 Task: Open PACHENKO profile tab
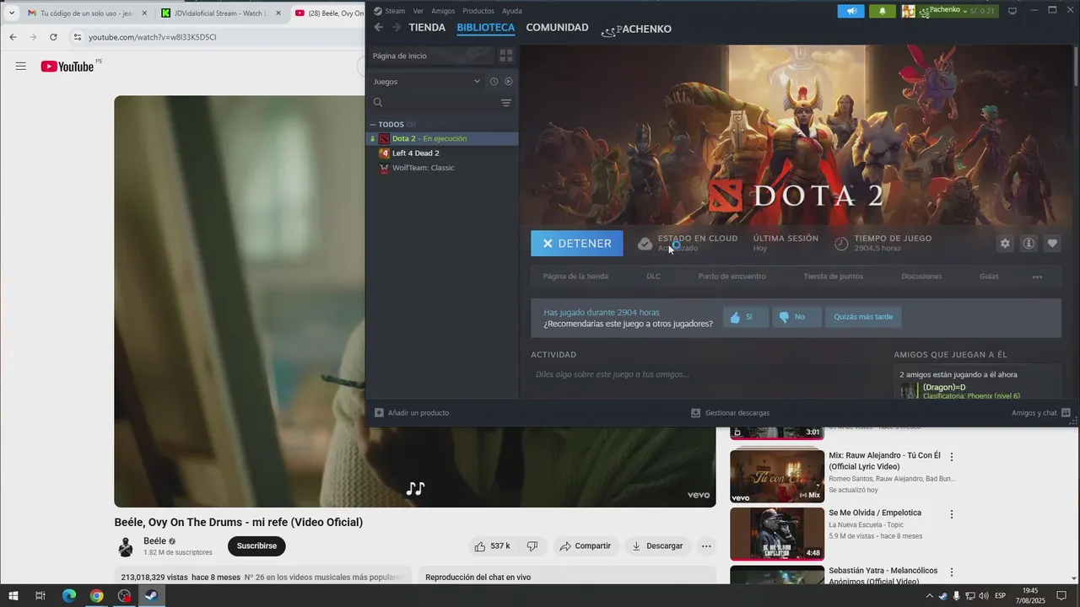point(637,30)
